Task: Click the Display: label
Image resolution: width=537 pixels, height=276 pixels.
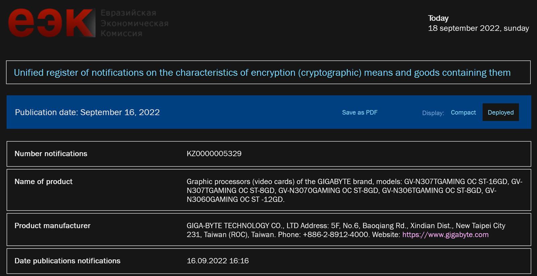Action: coord(433,113)
